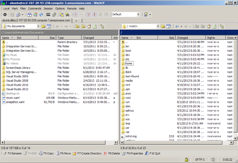Click the remote panel Back arrow
Viewport: 238px width, 163px height.
pyautogui.click(x=177, y=26)
